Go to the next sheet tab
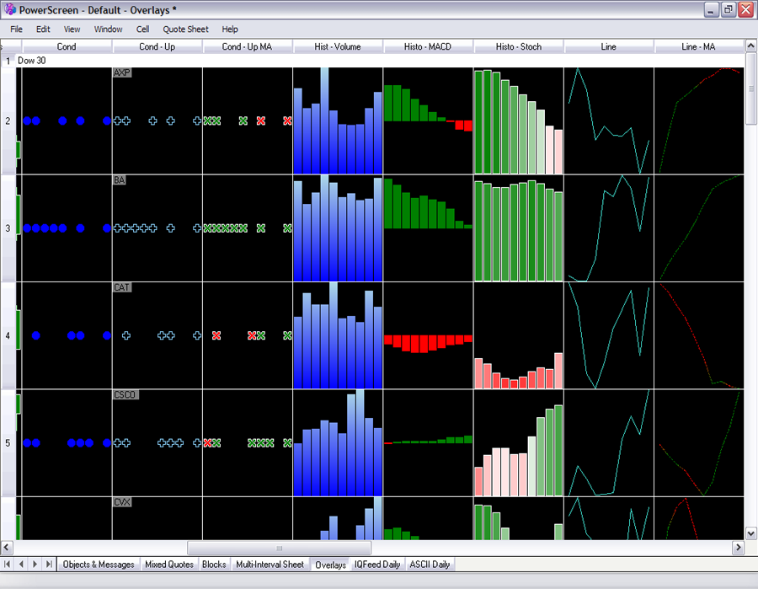Image resolution: width=758 pixels, height=589 pixels. click(x=35, y=564)
